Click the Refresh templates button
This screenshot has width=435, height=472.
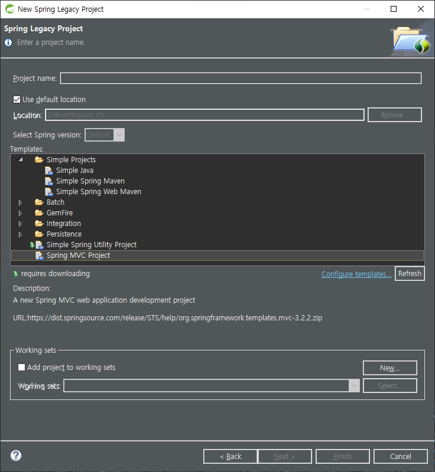[x=410, y=273]
